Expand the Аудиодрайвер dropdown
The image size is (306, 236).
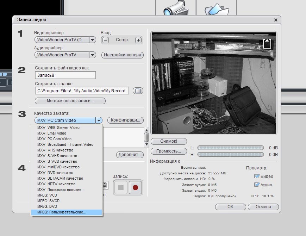pos(92,55)
